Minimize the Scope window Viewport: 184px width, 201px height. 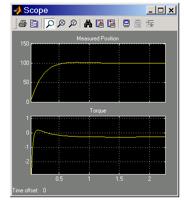(x=151, y=11)
